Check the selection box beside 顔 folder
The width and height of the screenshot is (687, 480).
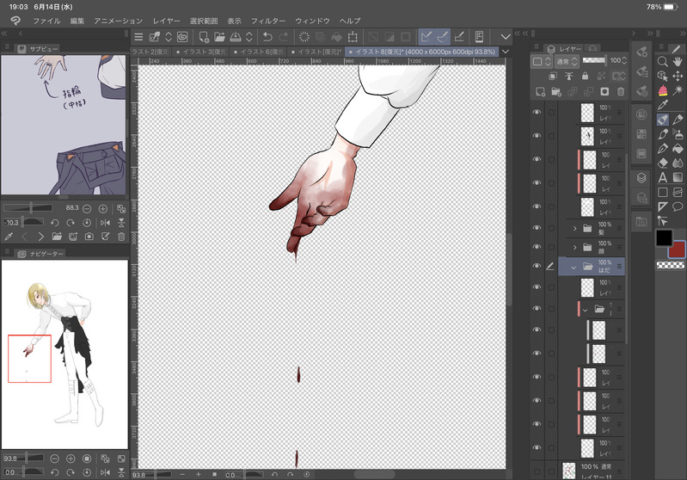(x=552, y=247)
